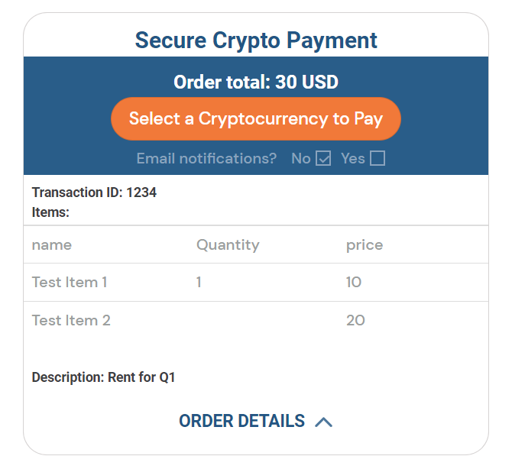Click the Quantity column header

(228, 245)
